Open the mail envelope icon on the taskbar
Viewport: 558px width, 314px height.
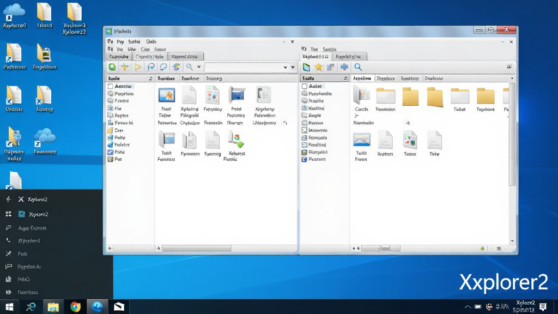tap(119, 306)
